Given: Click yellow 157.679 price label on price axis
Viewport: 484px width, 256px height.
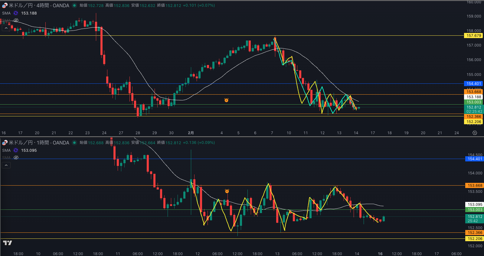Looking at the screenshot, I should 473,36.
